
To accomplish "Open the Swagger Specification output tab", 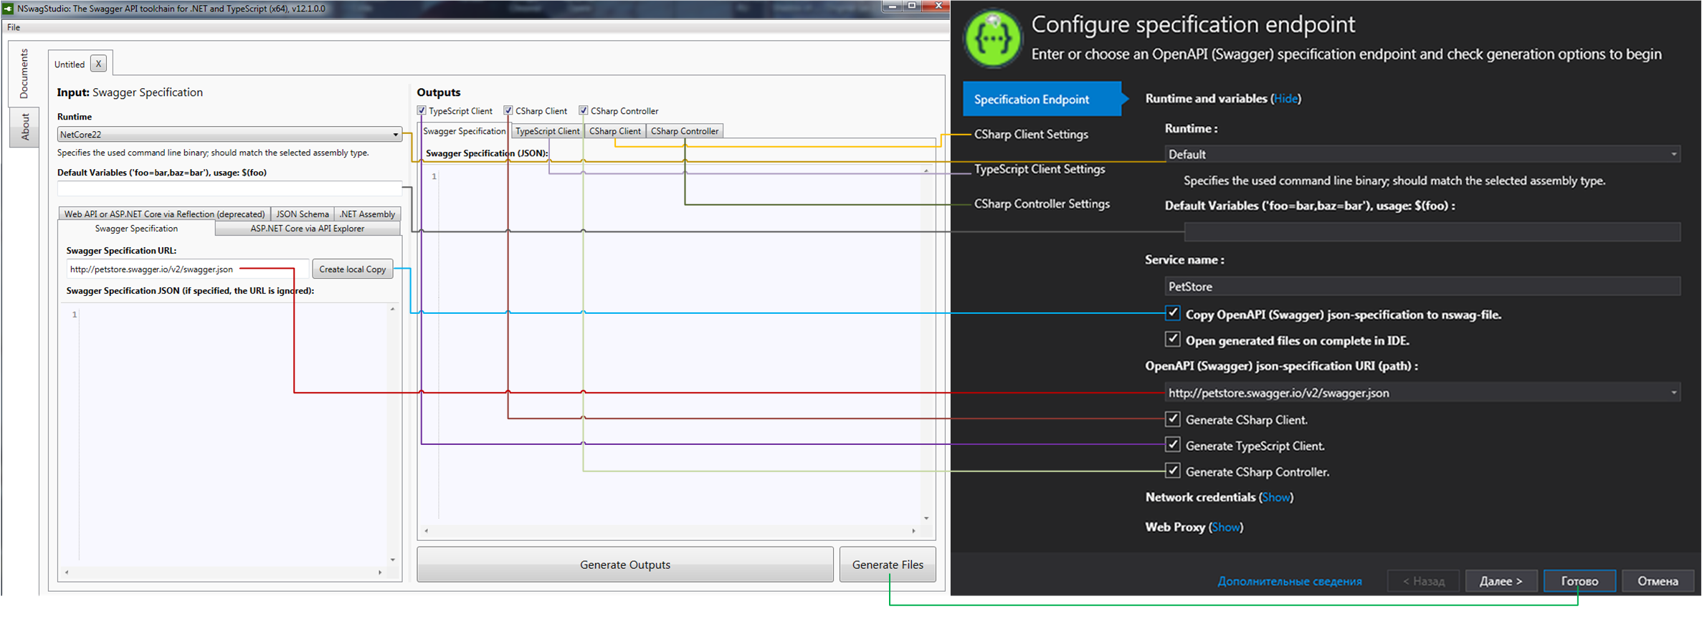I will point(464,131).
